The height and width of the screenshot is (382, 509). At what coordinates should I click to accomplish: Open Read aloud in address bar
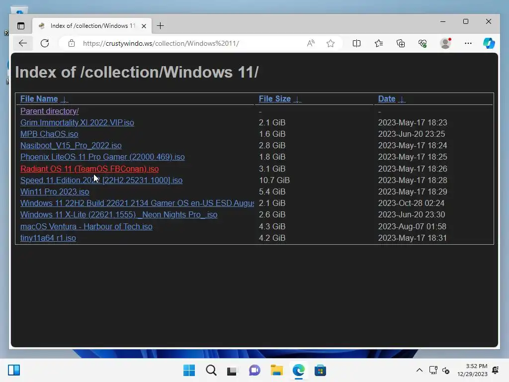[x=311, y=43]
